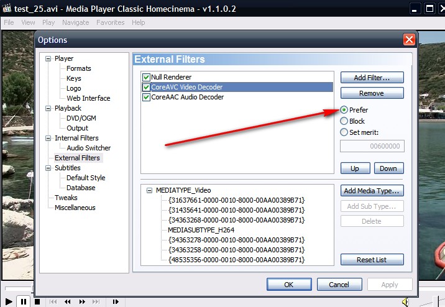Screen dimensions: 445x307
Task: Click the Media Player Classic title bar icon
Action: click(x=7, y=9)
